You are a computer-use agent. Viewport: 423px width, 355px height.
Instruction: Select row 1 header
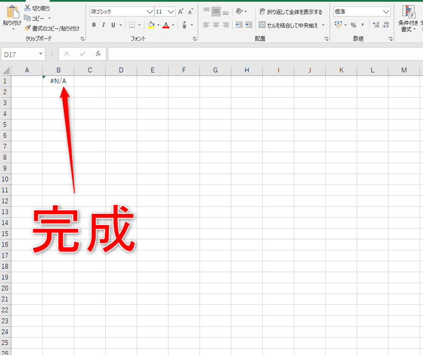(x=5, y=81)
